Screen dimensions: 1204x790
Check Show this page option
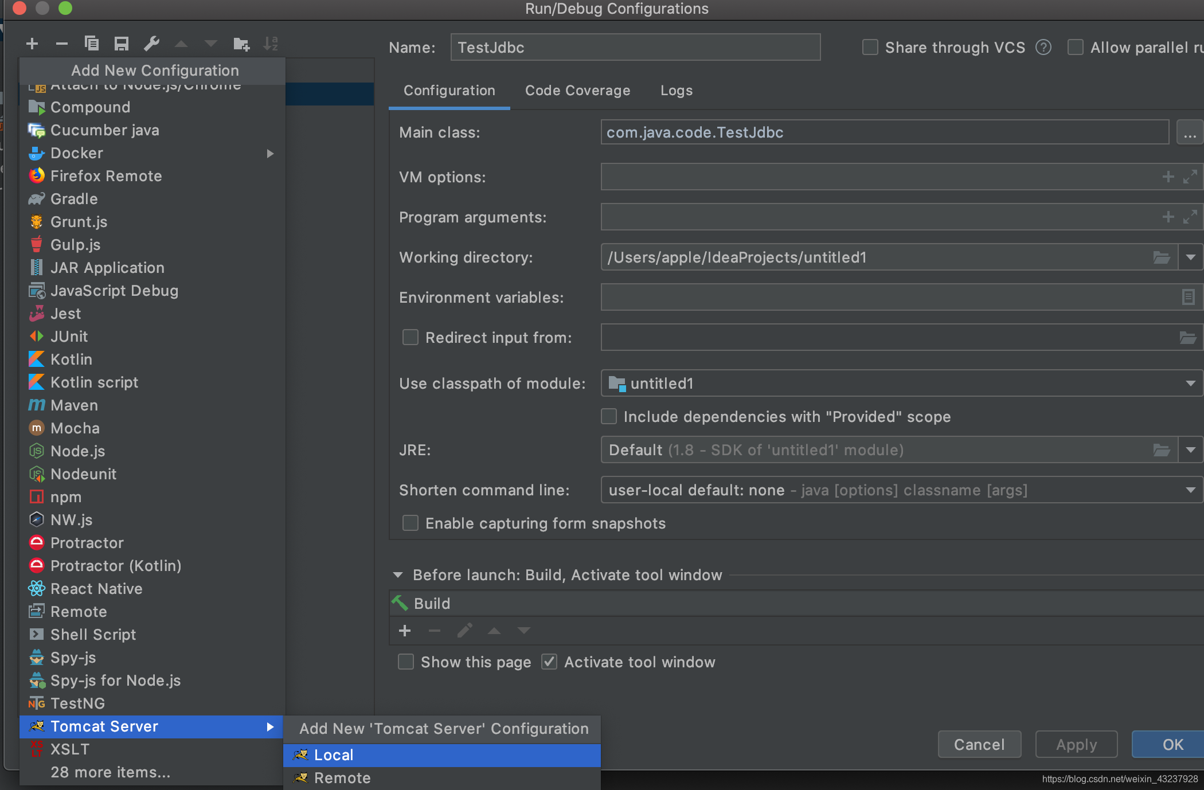pyautogui.click(x=406, y=662)
